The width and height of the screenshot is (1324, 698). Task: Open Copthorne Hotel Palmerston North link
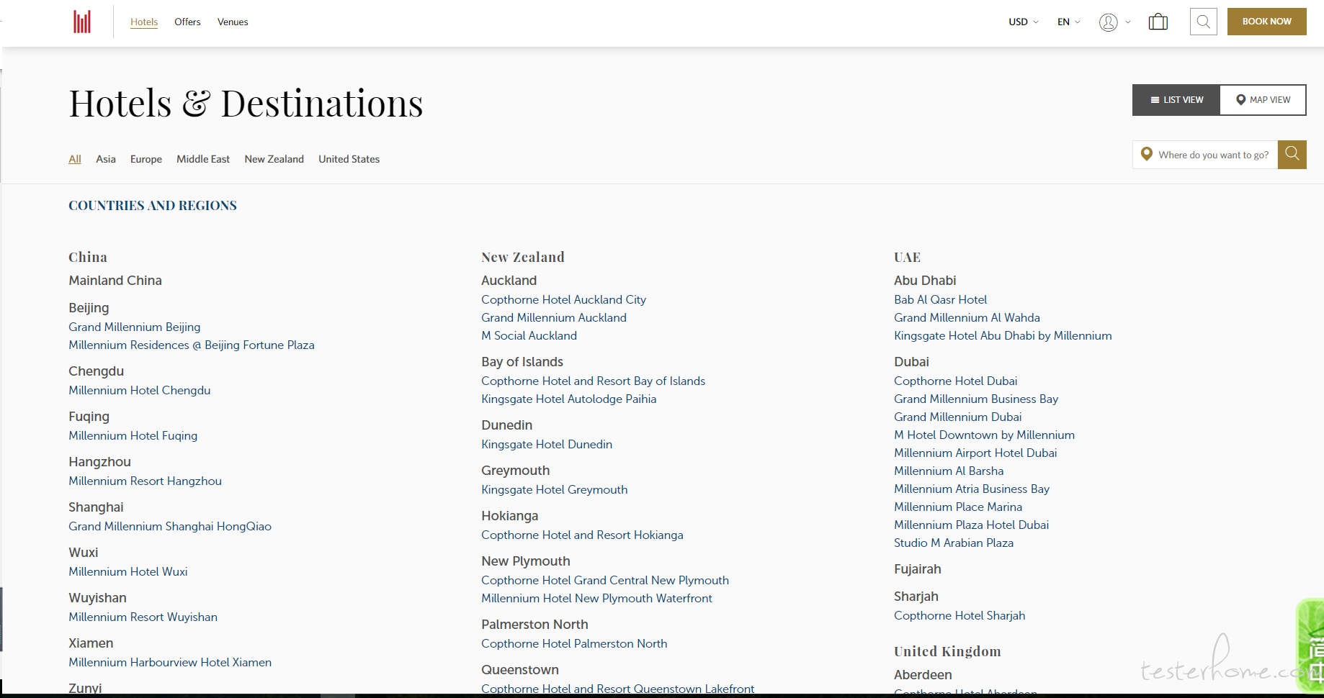coord(574,643)
